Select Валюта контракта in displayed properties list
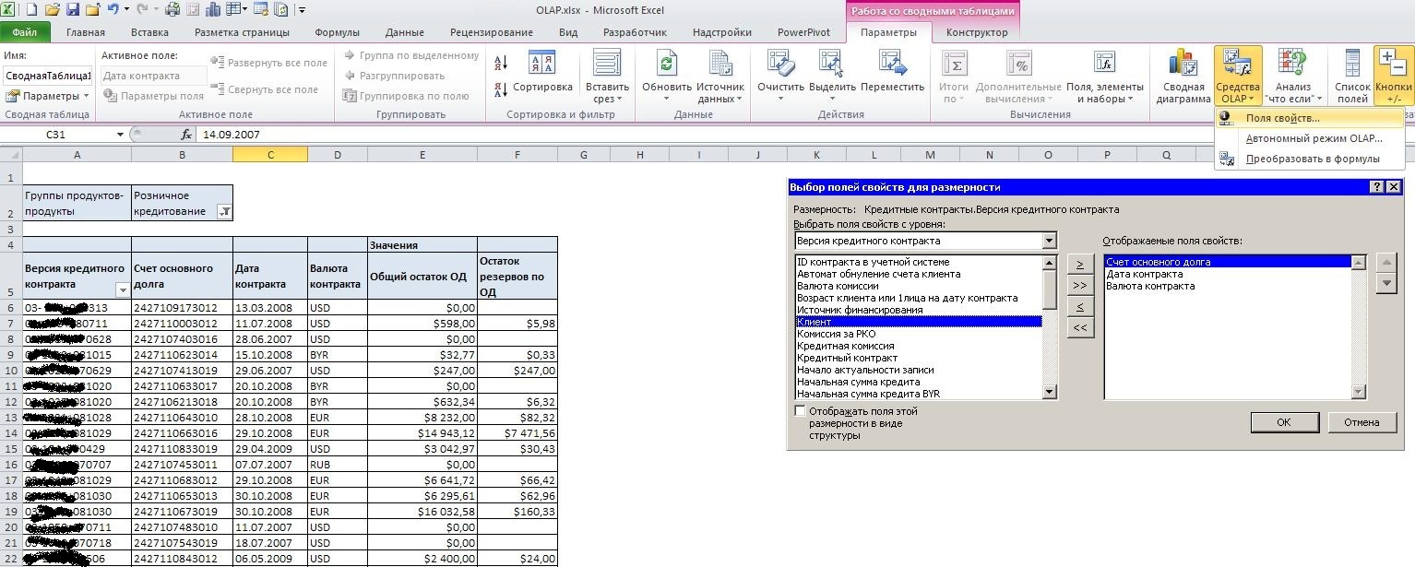 coord(1228,286)
